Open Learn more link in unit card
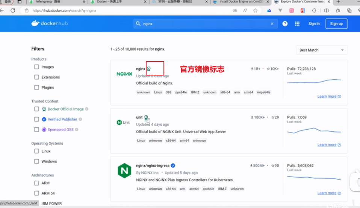The width and height of the screenshot is (360, 208). 329,145
